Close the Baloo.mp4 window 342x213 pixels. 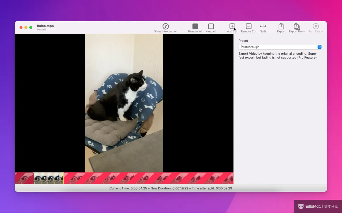(x=21, y=27)
